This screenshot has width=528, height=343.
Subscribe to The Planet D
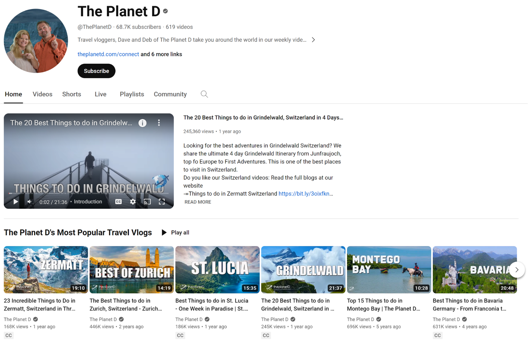pyautogui.click(x=96, y=71)
